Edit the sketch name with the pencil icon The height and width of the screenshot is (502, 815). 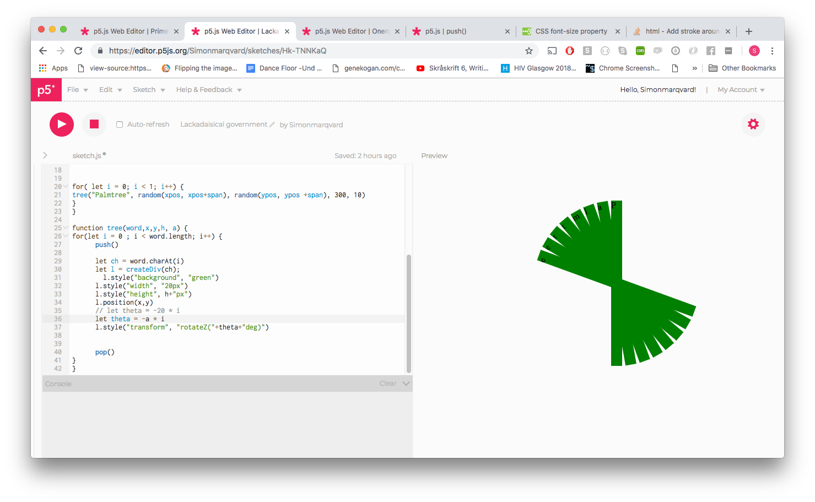coord(272,125)
